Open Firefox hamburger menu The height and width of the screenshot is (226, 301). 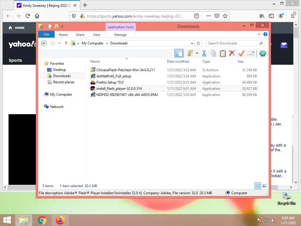(293, 16)
